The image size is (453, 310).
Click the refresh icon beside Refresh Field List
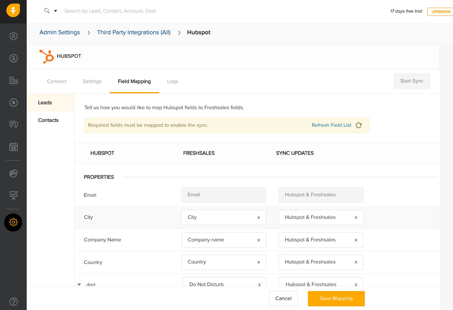click(x=359, y=125)
